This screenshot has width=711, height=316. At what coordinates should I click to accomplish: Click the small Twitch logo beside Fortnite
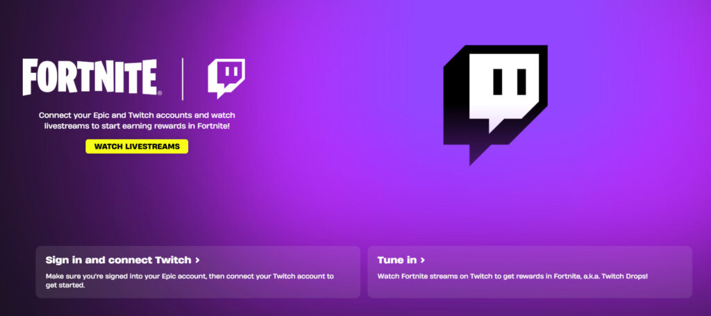(x=226, y=78)
